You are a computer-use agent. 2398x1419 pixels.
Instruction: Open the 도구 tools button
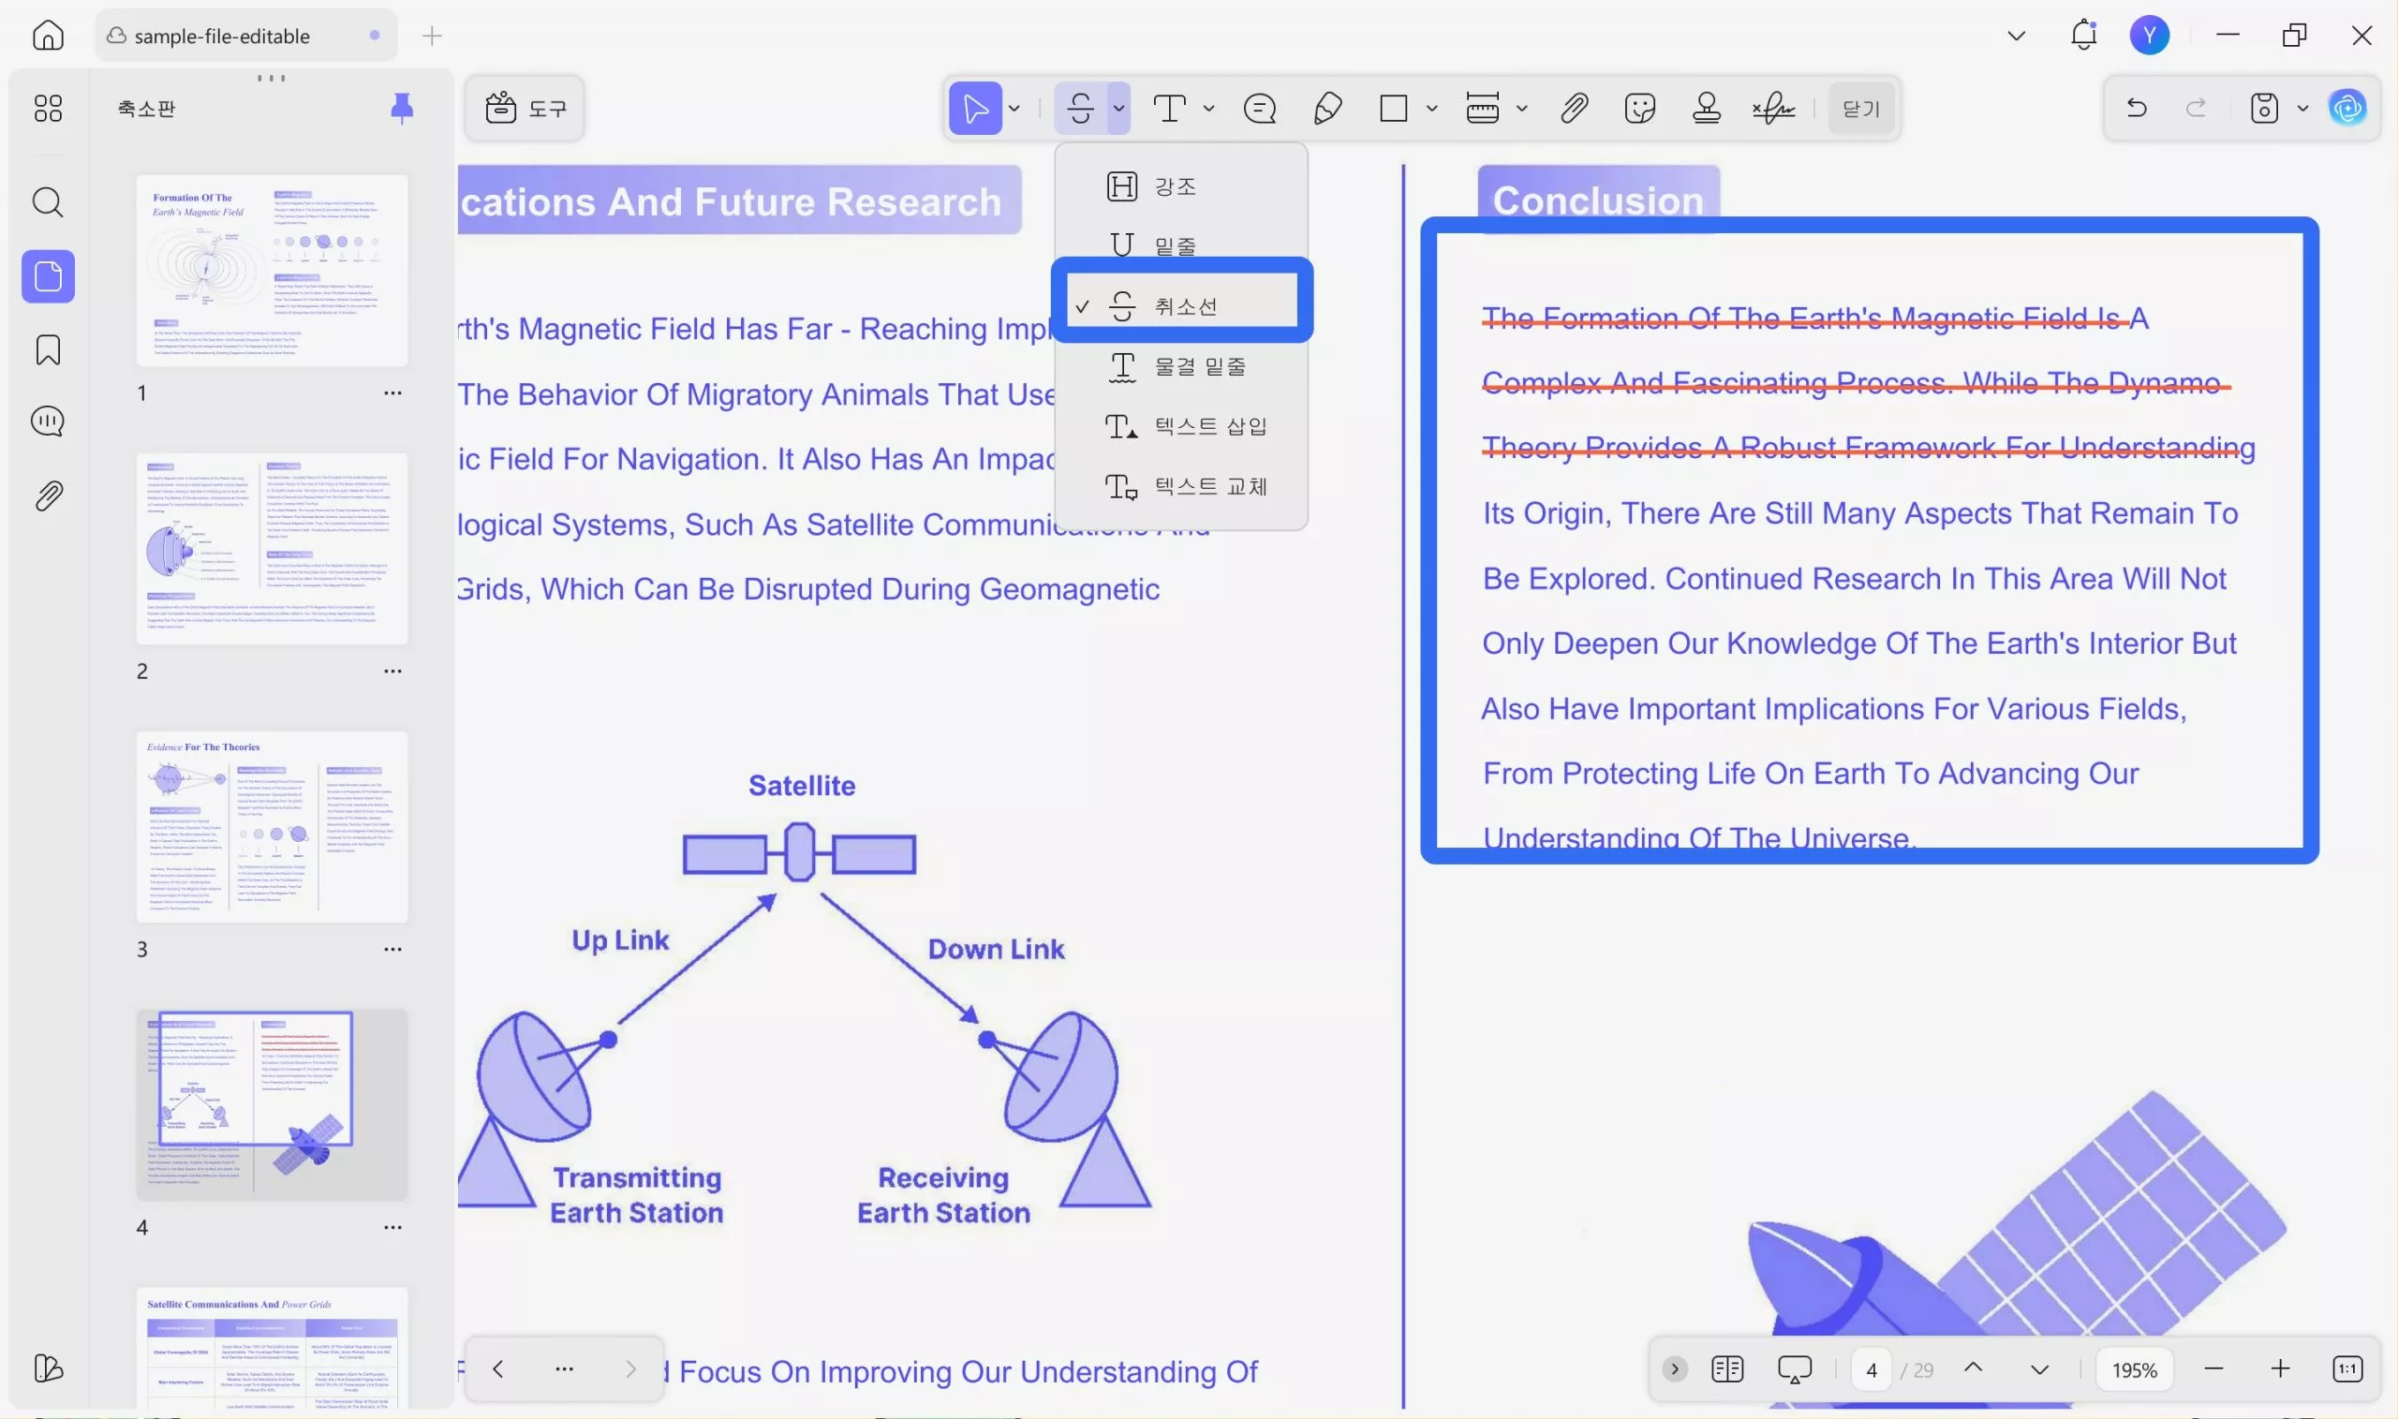(x=525, y=108)
